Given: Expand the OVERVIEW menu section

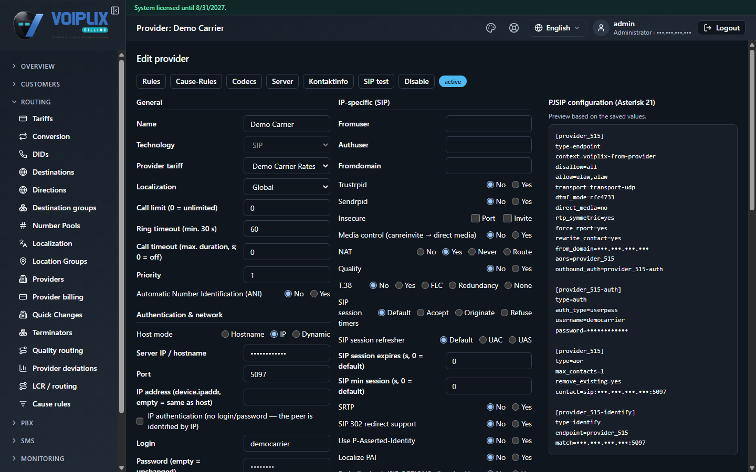Looking at the screenshot, I should point(37,66).
